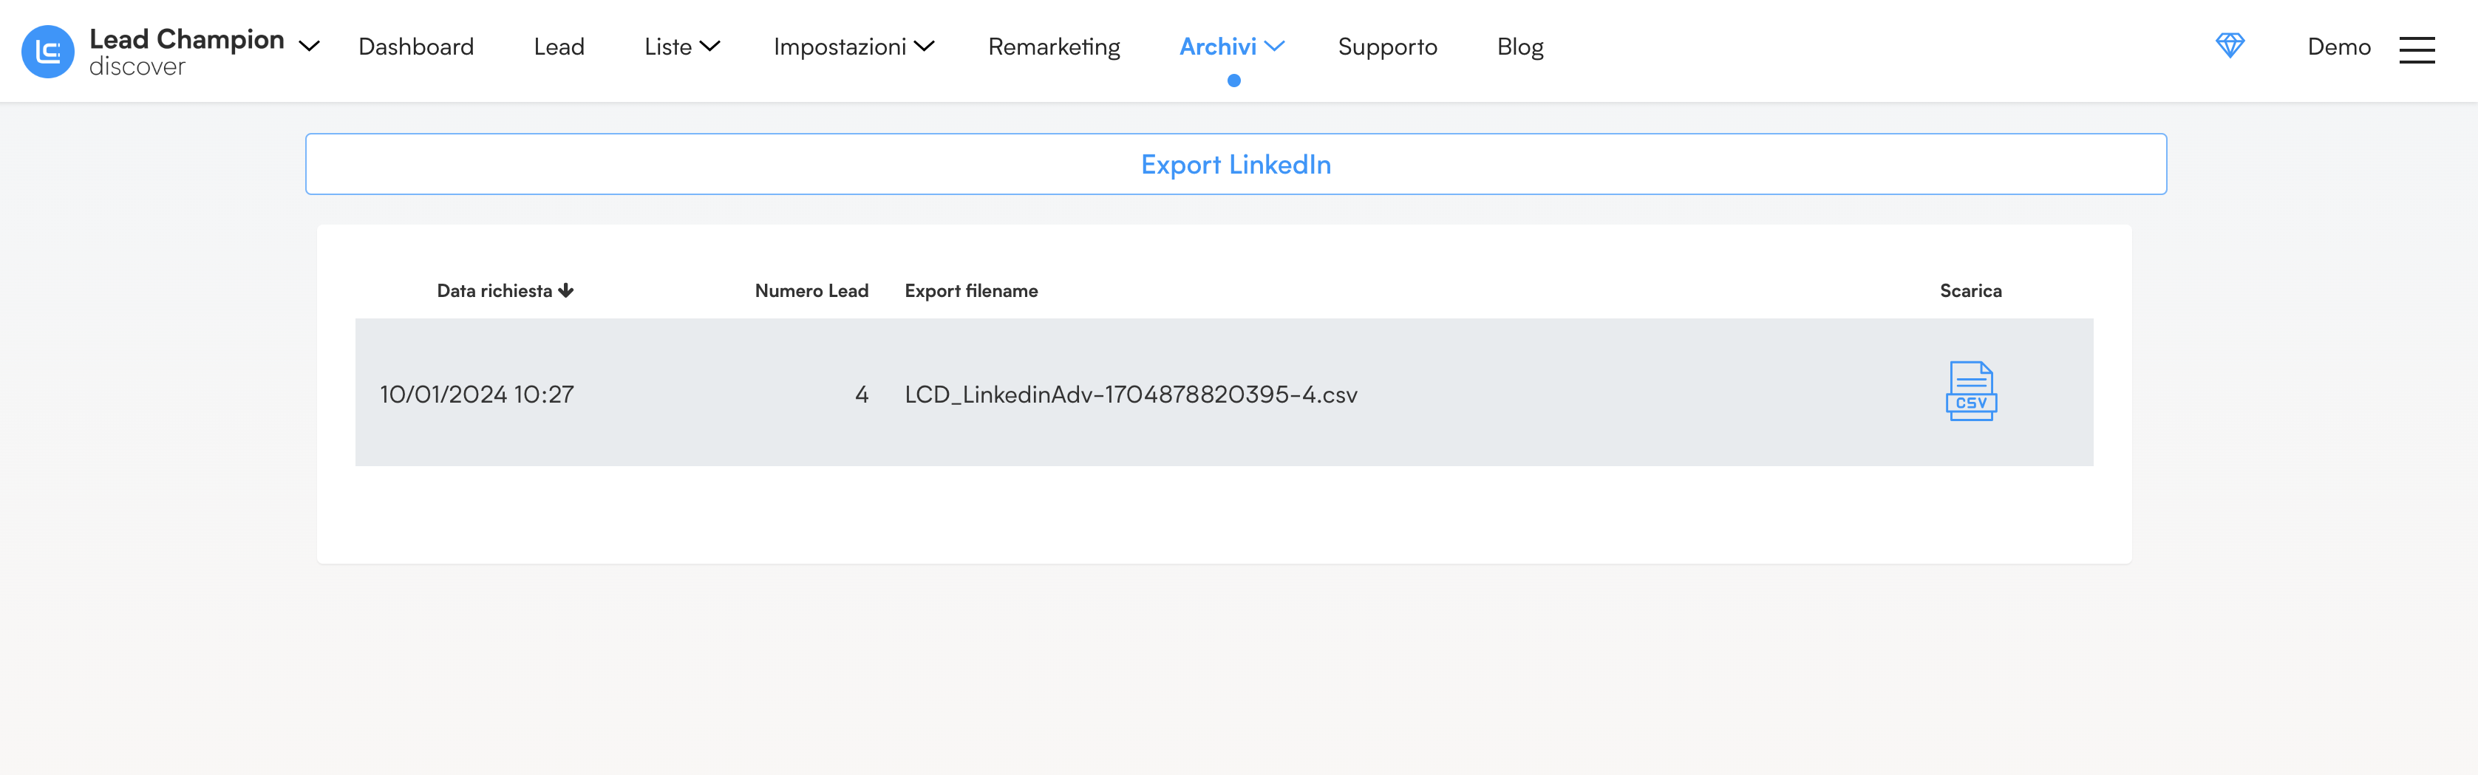2478x775 pixels.
Task: Expand the Lead Champion discover dropdown
Action: (x=309, y=46)
